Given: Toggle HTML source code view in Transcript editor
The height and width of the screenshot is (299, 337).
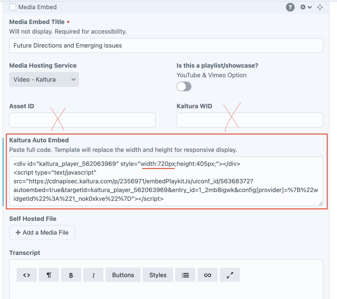Looking at the screenshot, I should click(27, 275).
